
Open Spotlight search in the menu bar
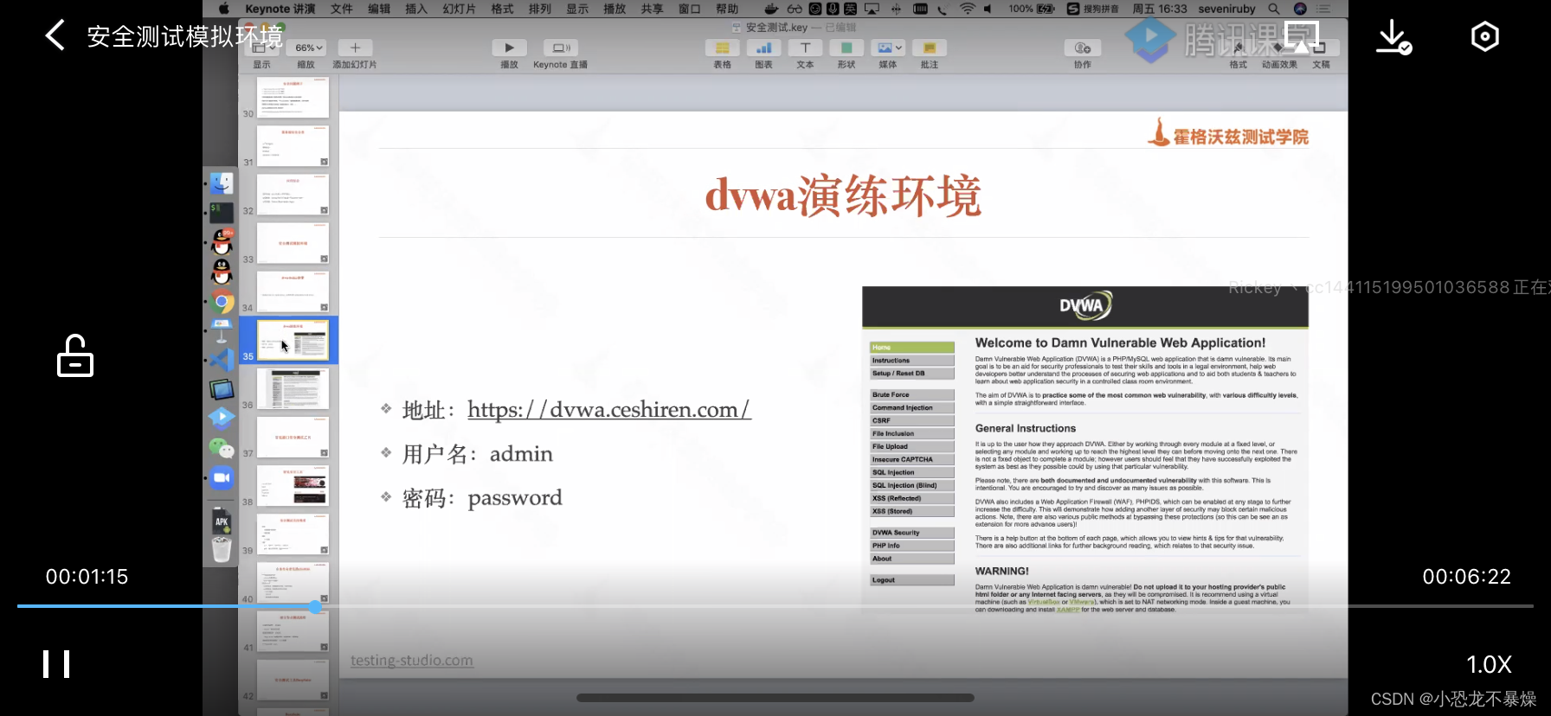coord(1274,9)
